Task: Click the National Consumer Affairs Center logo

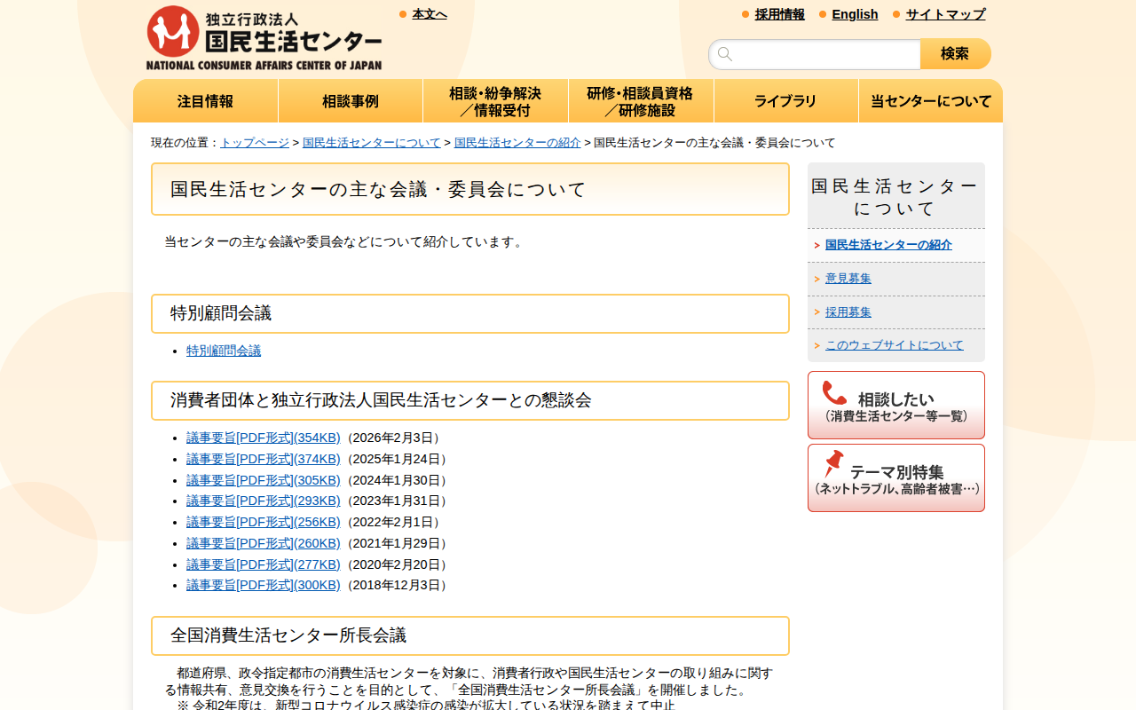Action: (264, 38)
